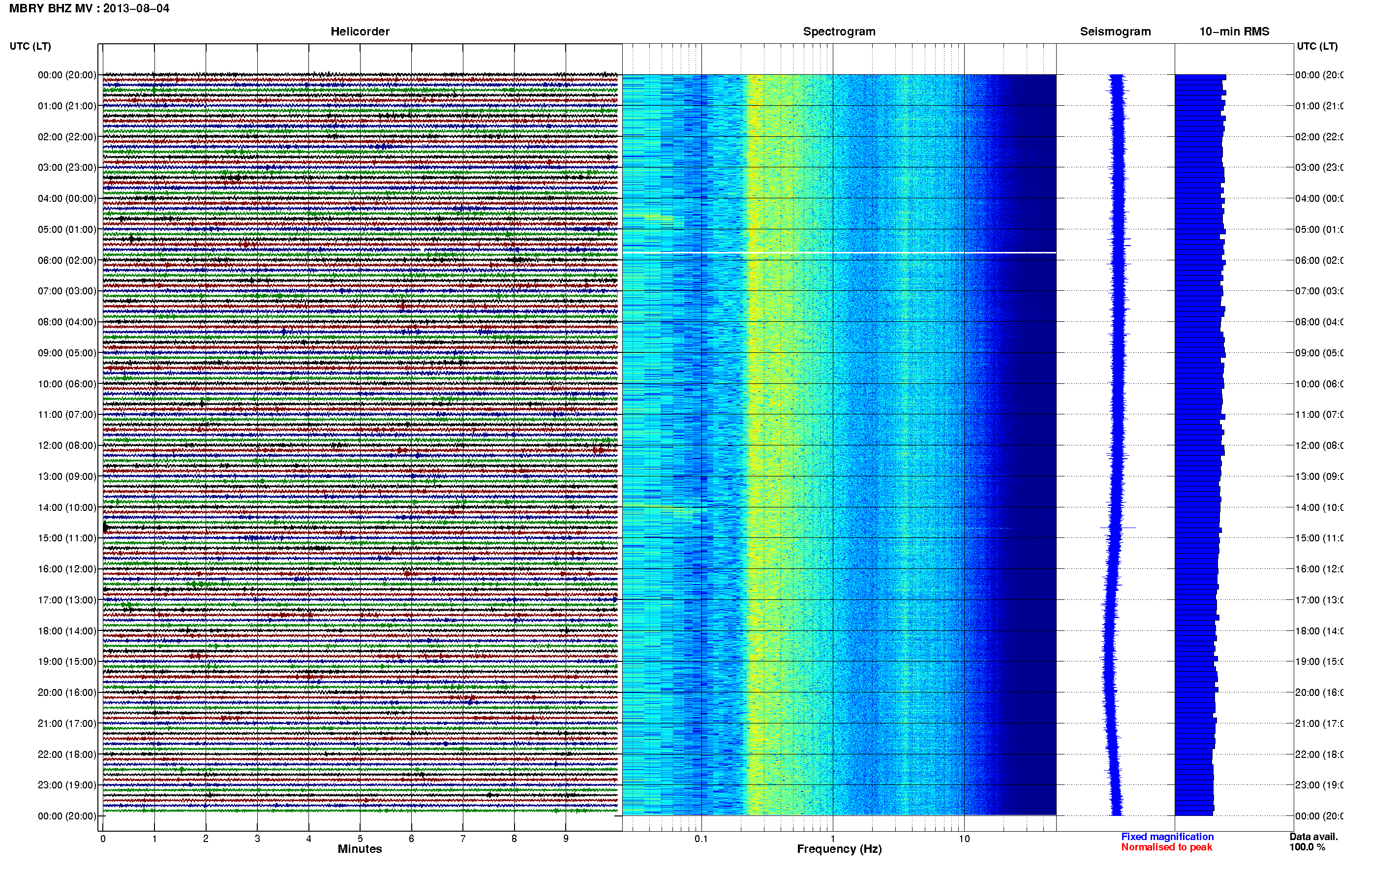Select the left time label 10:00 (06:00)
1399x875 pixels.
67,384
